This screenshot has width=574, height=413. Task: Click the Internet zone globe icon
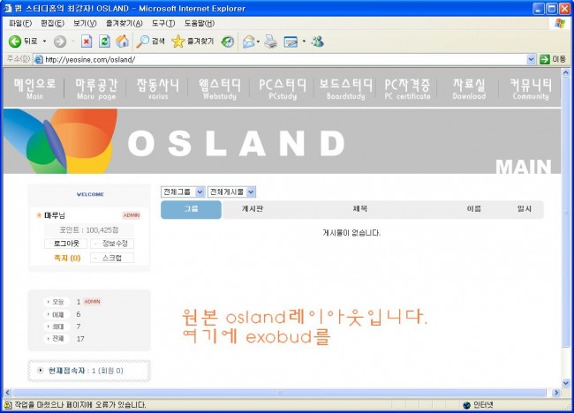[466, 404]
